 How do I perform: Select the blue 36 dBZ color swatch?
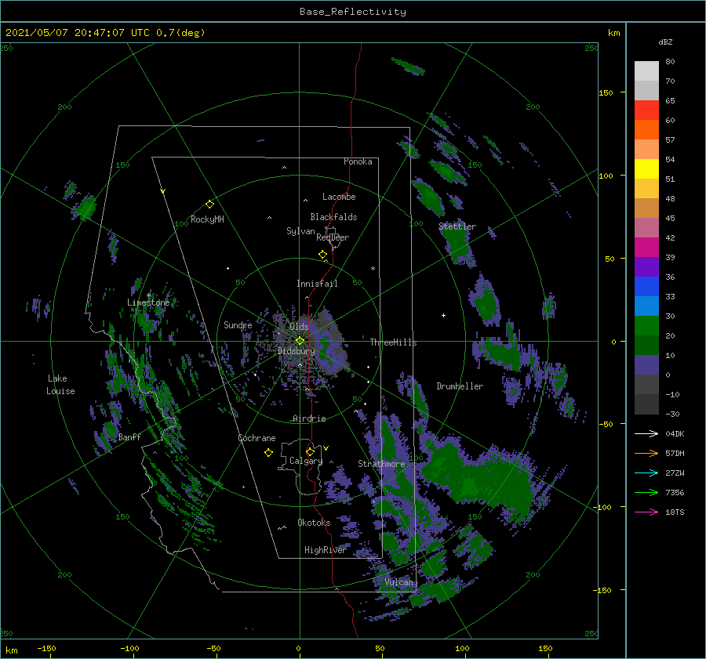tap(646, 287)
